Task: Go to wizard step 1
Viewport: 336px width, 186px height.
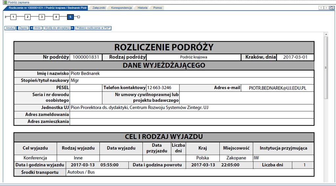Action: coord(13,17)
